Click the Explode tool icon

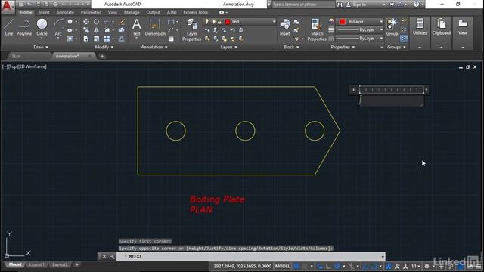[122, 30]
